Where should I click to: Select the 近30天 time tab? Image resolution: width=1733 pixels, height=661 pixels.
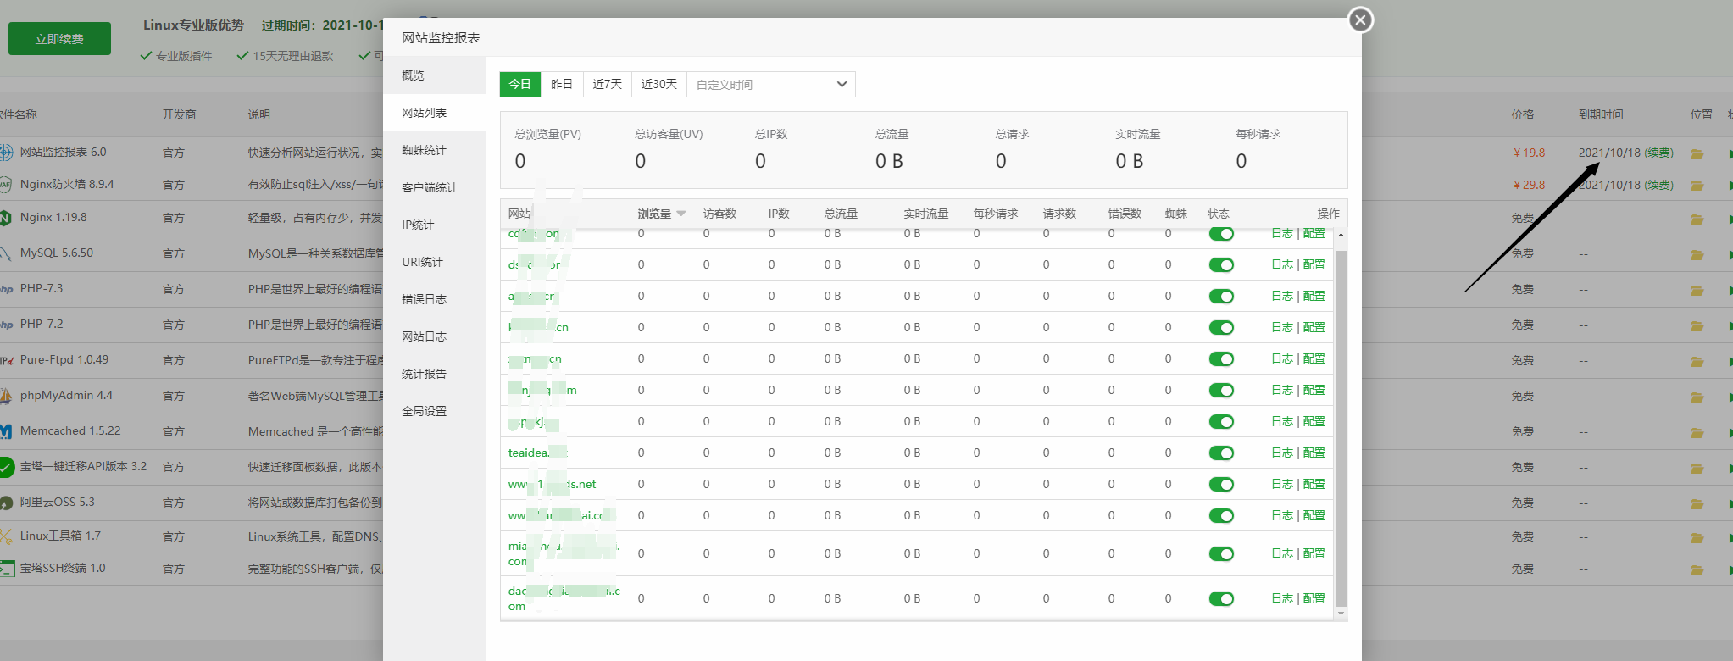click(659, 84)
